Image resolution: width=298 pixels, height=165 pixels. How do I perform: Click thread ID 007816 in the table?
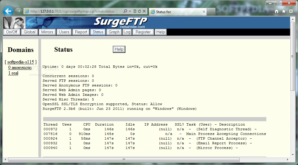[50, 134]
